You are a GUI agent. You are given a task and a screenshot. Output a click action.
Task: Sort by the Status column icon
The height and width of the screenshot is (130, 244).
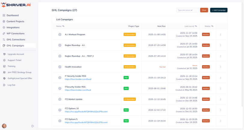click(x=212, y=26)
